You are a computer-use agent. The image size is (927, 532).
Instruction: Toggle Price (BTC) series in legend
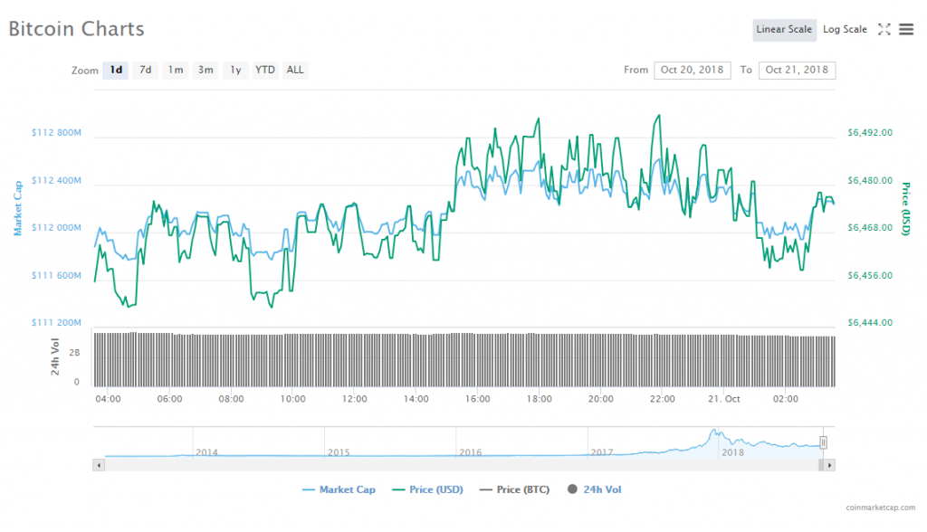(516, 489)
